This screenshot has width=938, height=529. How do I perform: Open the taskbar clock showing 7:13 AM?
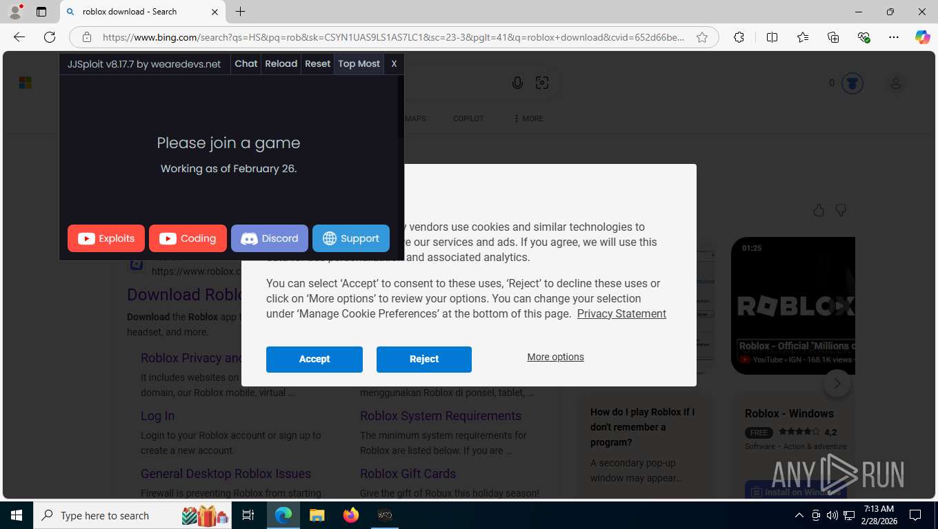click(x=878, y=515)
